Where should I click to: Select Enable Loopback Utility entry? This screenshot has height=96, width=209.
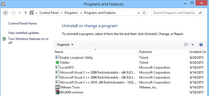[x=76, y=57]
